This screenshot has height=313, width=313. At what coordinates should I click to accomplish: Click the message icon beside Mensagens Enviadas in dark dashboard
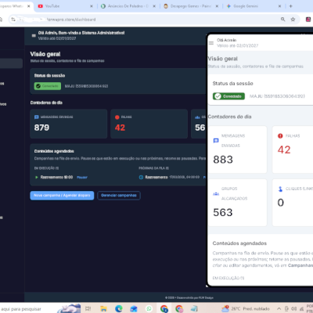[x=37, y=117]
